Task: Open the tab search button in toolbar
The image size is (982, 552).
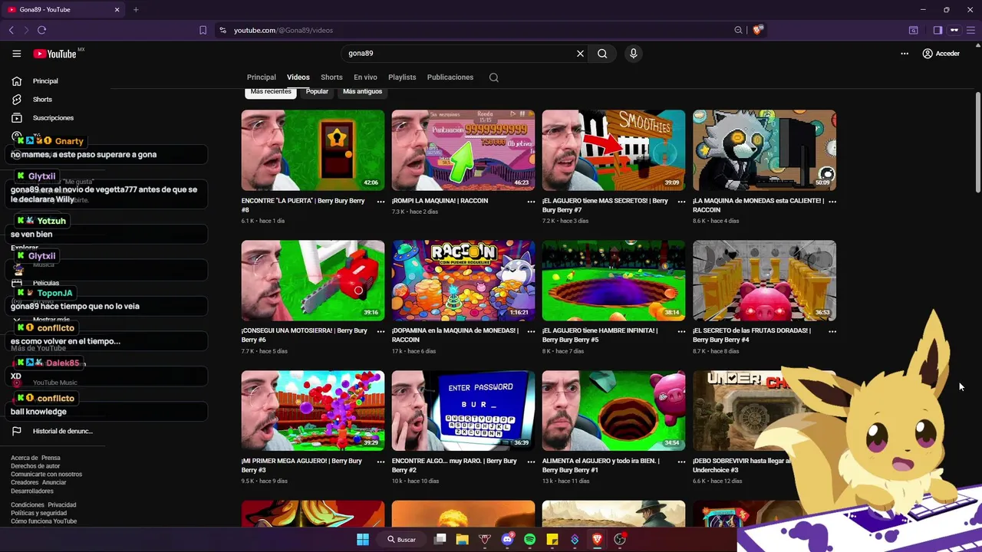Action: tap(914, 30)
